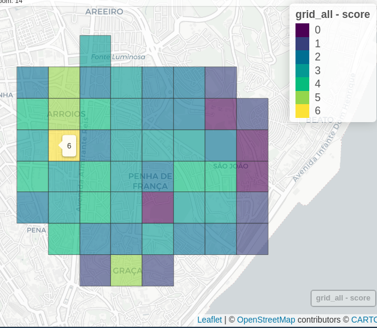This screenshot has width=377, height=328.
Task: Click the grid cell over Arroios label
Action: point(64,114)
